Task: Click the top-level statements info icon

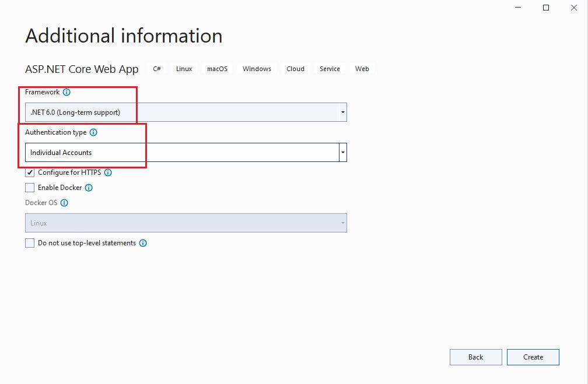Action: (143, 243)
